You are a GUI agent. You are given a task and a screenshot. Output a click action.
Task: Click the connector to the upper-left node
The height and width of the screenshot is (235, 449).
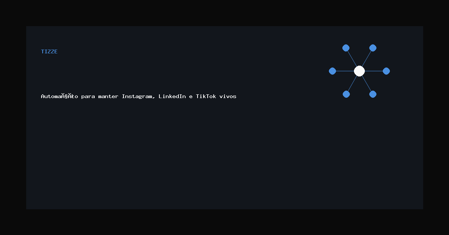pos(352,59)
